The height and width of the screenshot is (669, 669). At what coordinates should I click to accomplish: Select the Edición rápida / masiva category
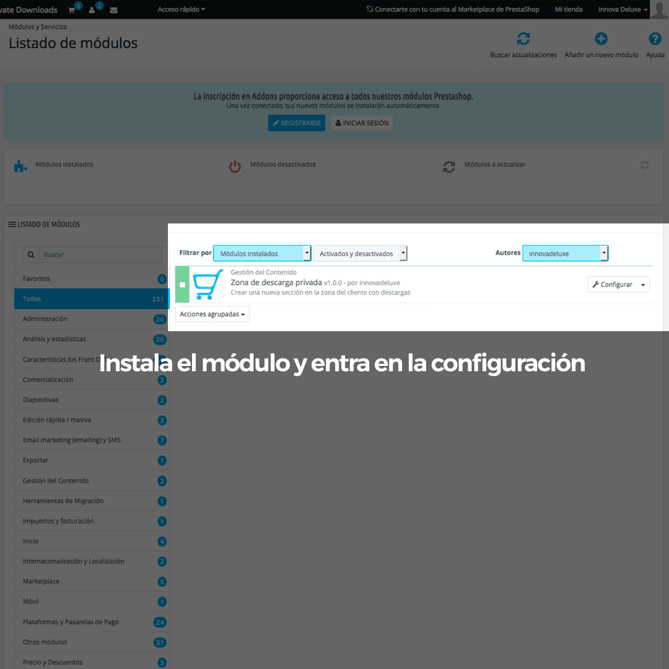coord(92,420)
